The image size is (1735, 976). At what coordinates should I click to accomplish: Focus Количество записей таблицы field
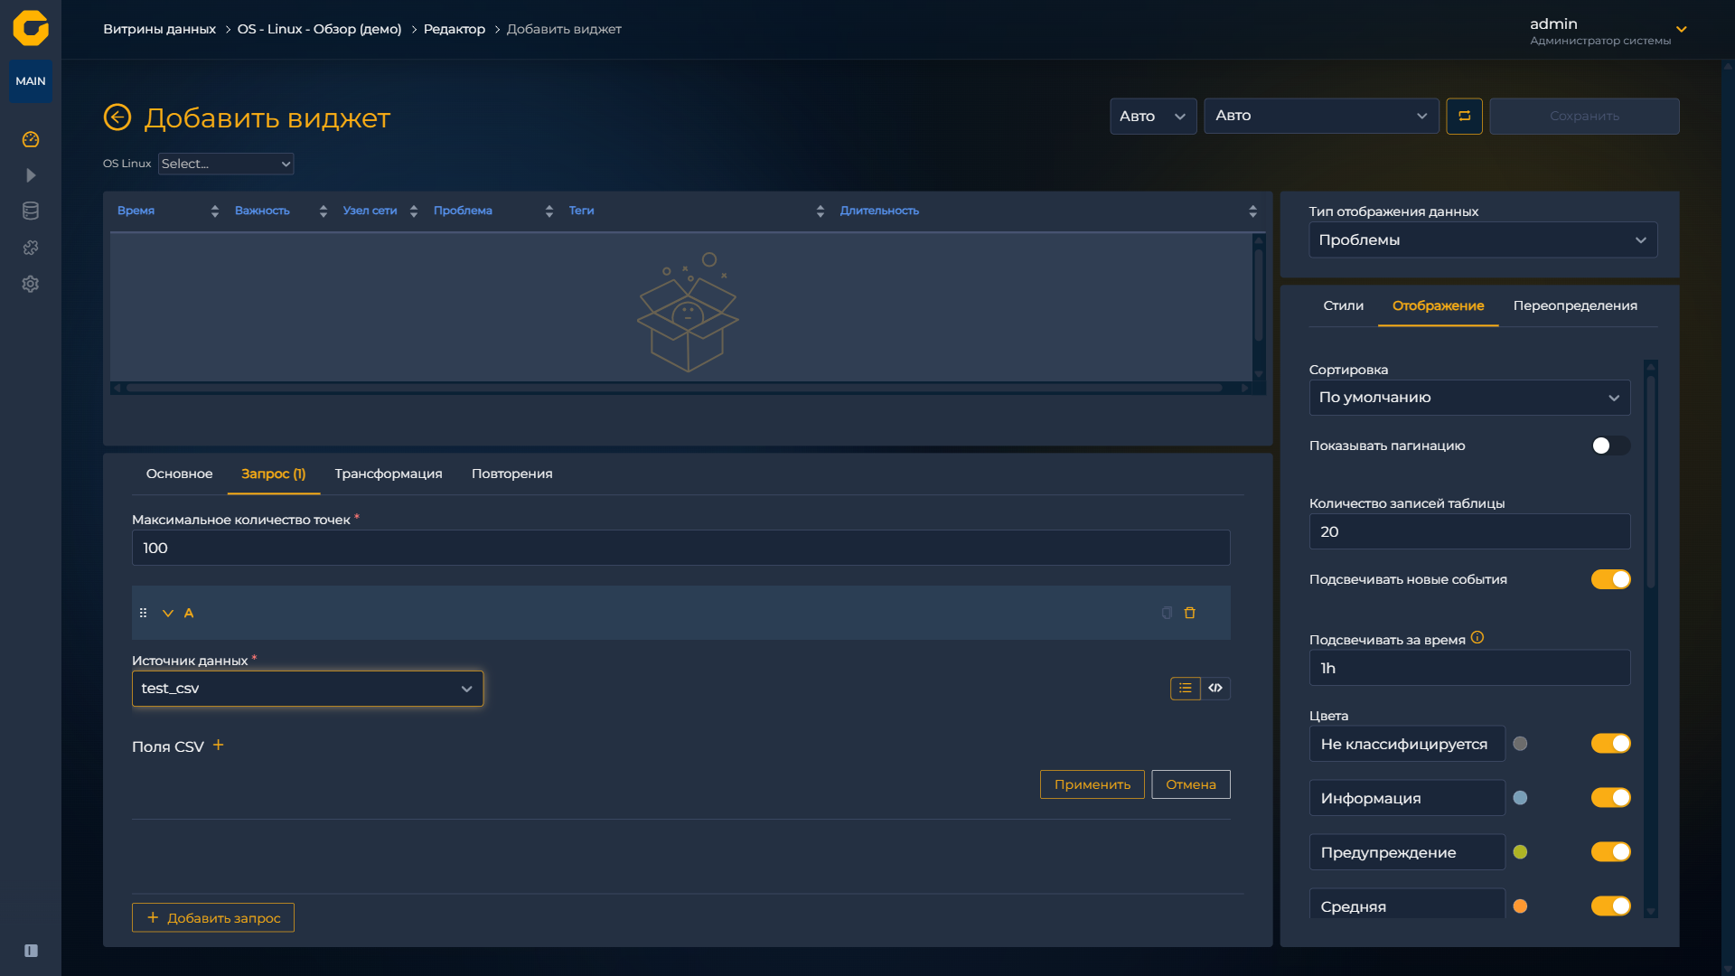pyautogui.click(x=1469, y=531)
